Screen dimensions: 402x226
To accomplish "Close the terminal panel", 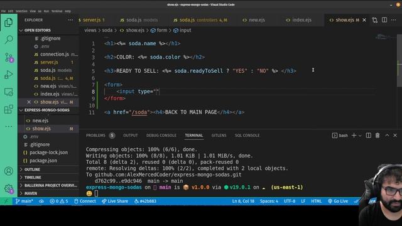I will tap(395, 136).
